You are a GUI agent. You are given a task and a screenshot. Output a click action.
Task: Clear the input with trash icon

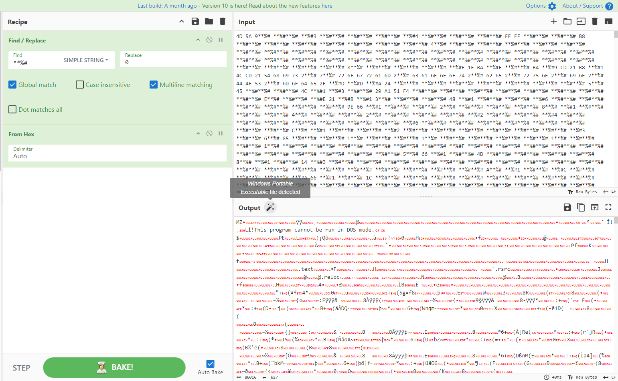point(594,21)
